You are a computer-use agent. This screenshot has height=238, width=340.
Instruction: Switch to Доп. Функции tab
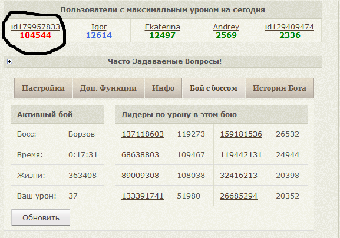pos(108,88)
